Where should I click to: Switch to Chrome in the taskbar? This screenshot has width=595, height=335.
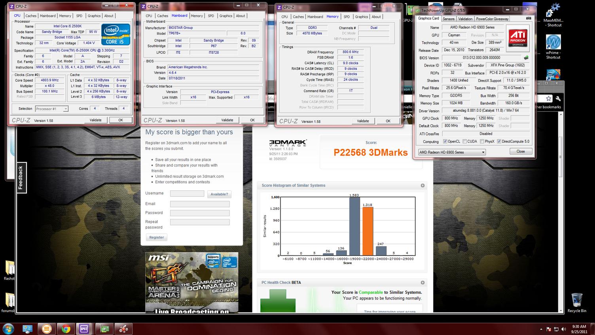(x=66, y=329)
